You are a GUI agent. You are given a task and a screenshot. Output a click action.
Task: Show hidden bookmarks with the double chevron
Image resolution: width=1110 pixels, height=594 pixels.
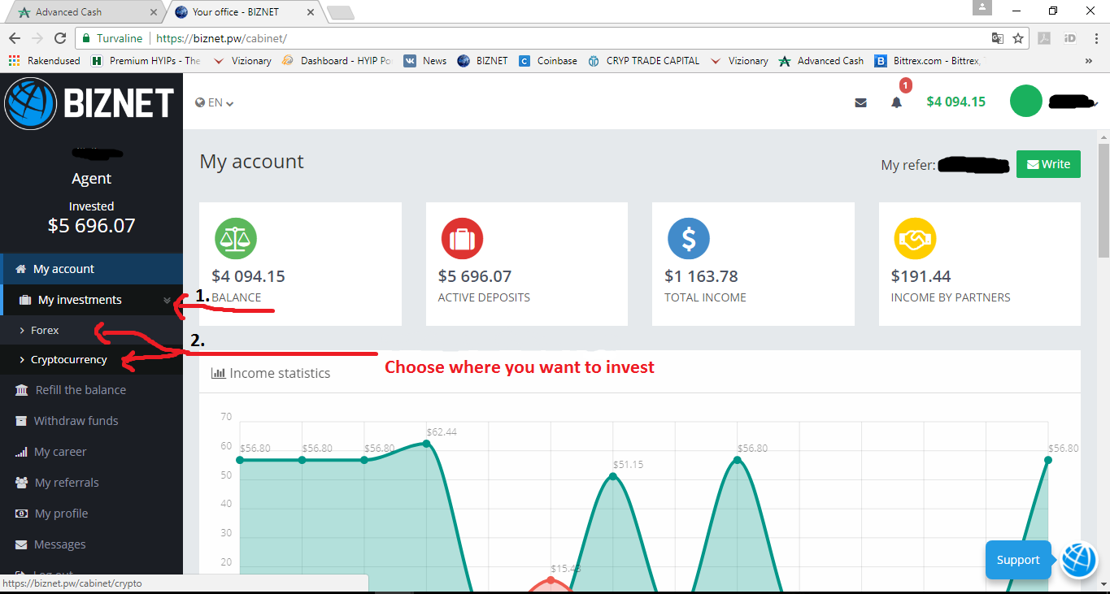point(1089,61)
